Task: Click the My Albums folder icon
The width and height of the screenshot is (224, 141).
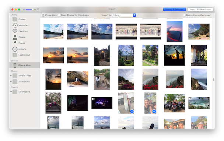Action: [15, 82]
